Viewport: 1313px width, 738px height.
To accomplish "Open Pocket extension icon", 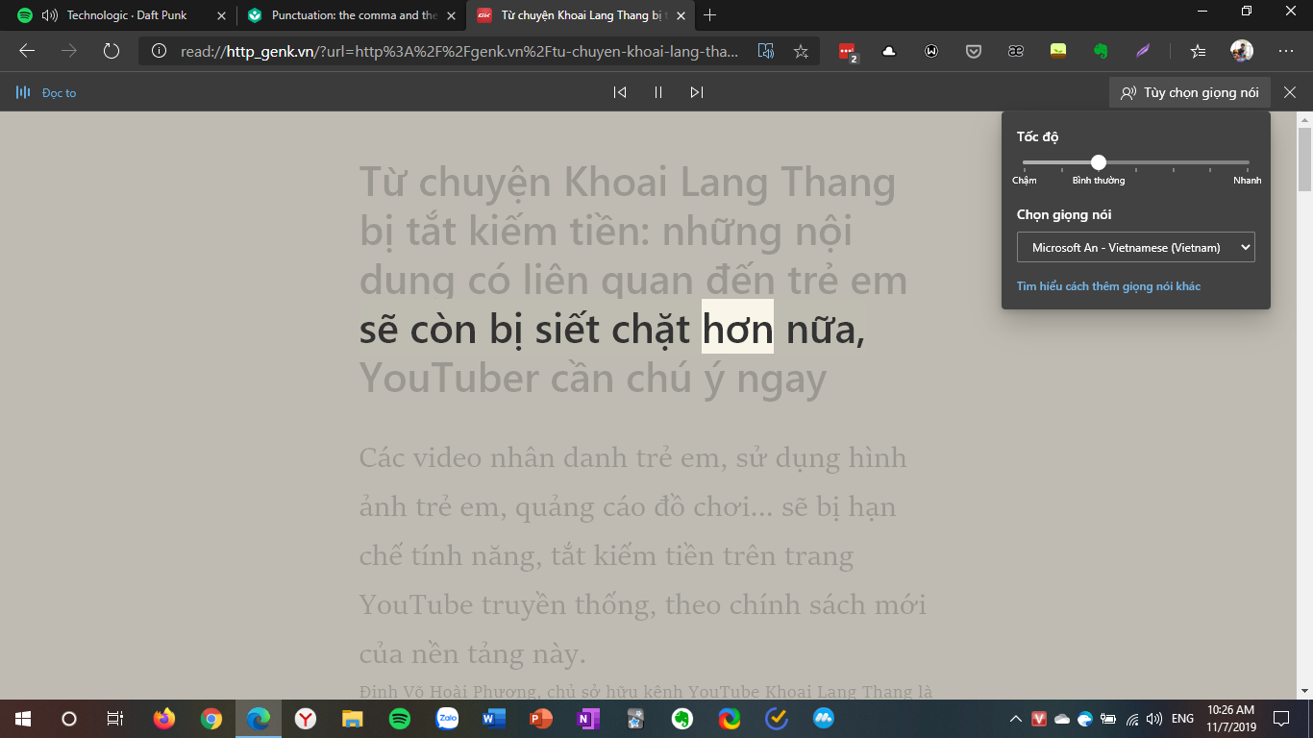I will pyautogui.click(x=974, y=51).
